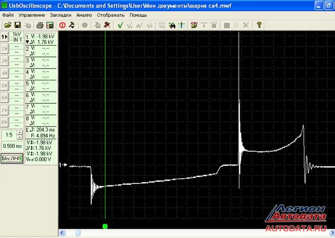Screen dimensions: 335x238
Task: Open the Анализ menu
Action: [x=84, y=15]
